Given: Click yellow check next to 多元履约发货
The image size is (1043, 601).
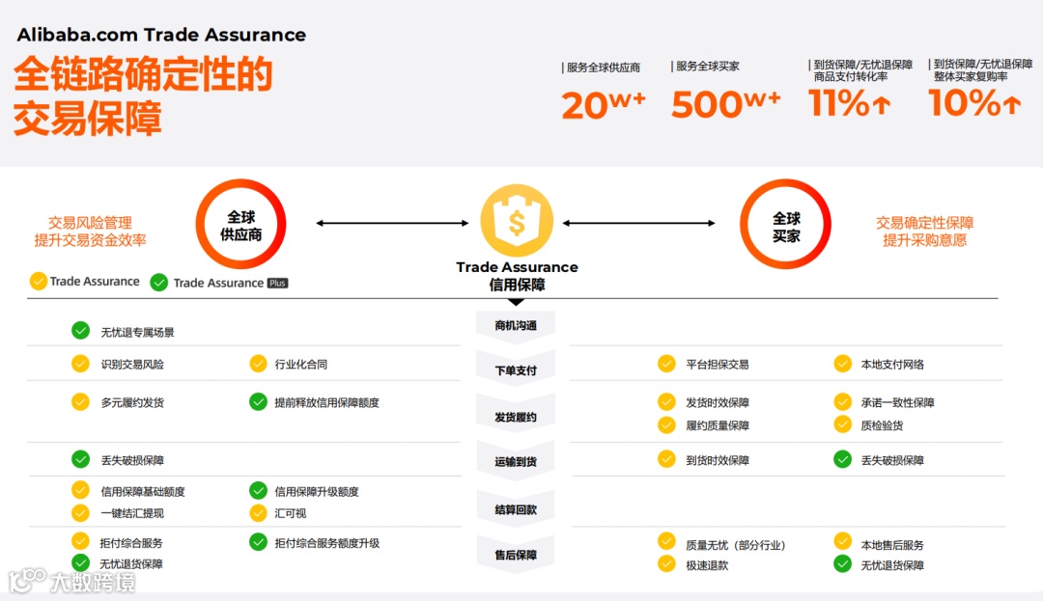Looking at the screenshot, I should pos(80,401).
